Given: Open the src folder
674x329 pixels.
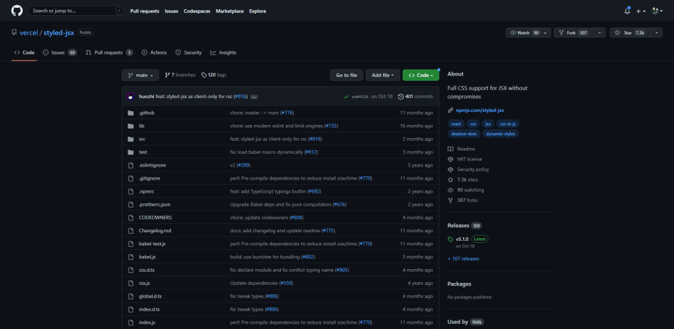Looking at the screenshot, I should pos(142,139).
